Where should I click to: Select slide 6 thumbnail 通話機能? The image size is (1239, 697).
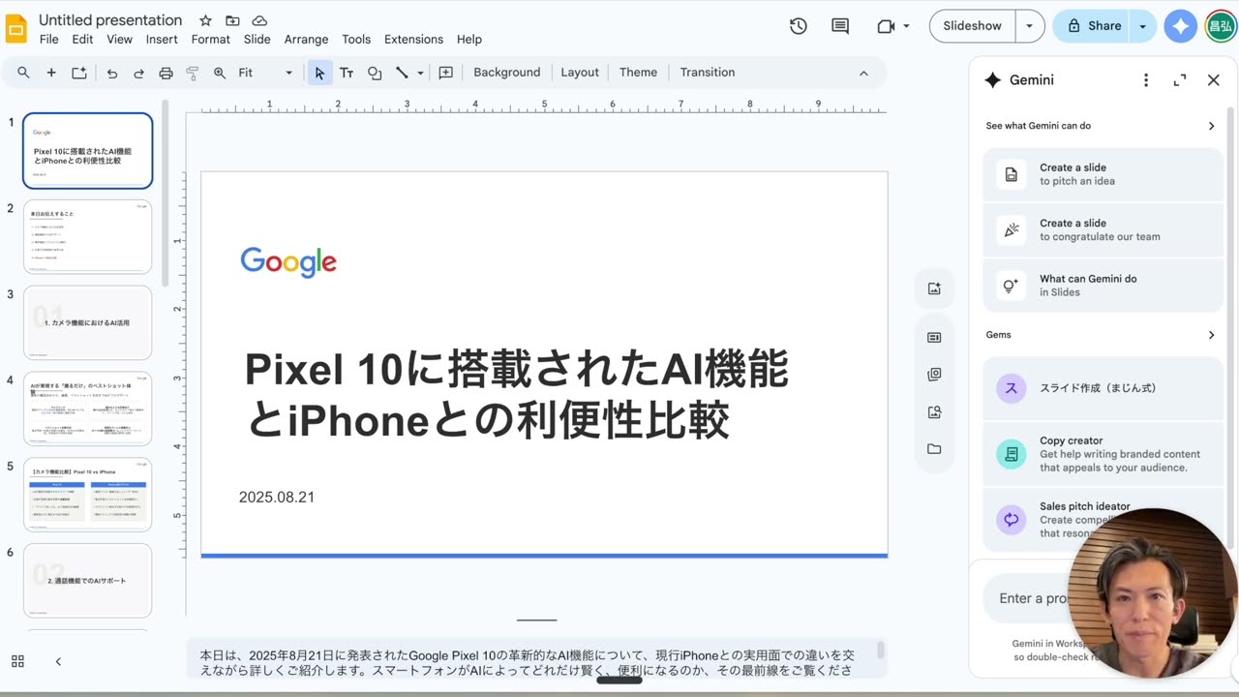(x=88, y=581)
